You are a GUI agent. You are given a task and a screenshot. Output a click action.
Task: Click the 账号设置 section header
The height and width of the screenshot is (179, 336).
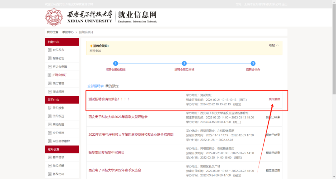pos(62,149)
